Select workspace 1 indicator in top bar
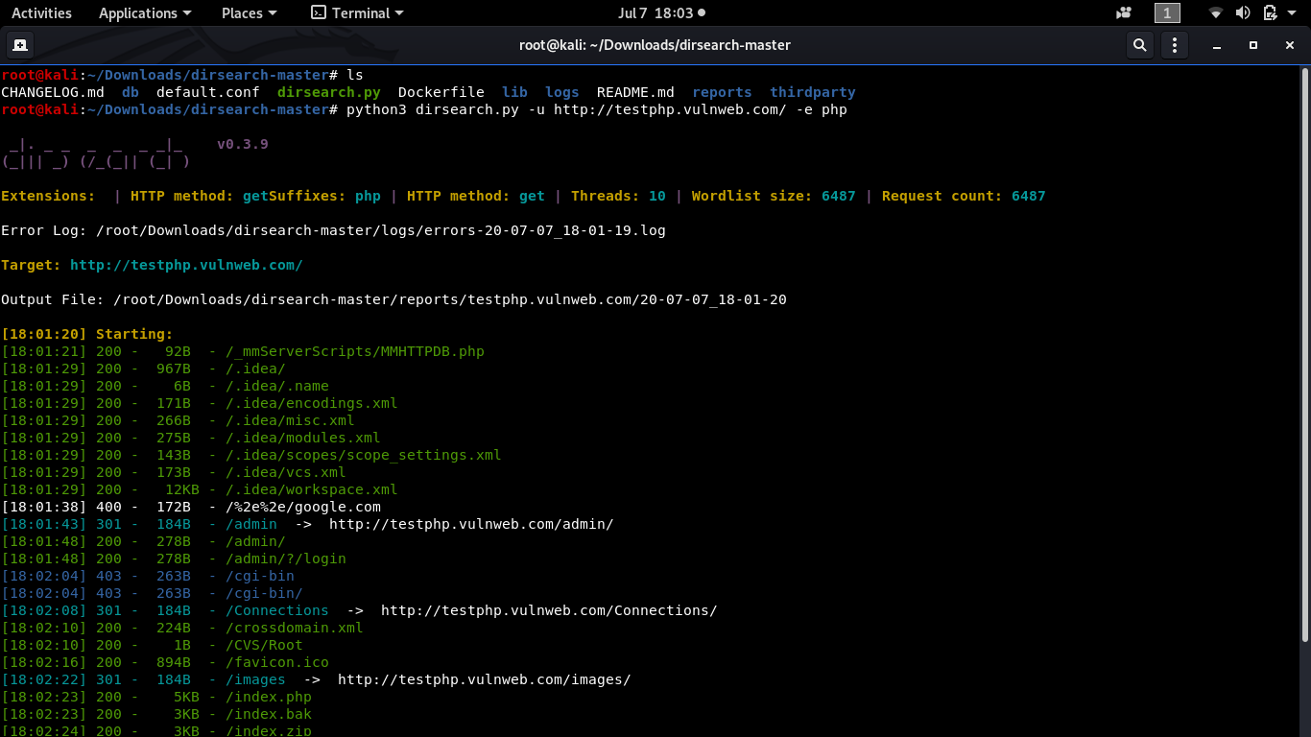Viewport: 1311px width, 737px height. 1167,13
